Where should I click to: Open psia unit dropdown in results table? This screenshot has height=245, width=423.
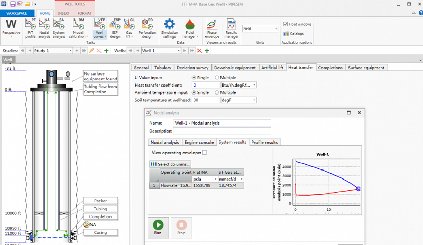click(x=216, y=179)
